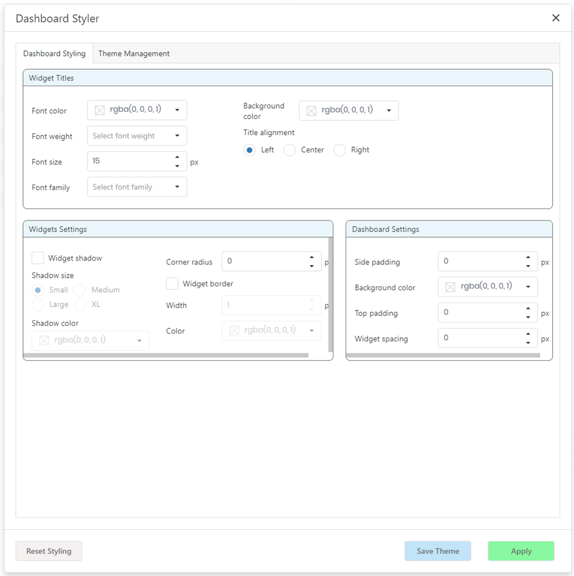The height and width of the screenshot is (576, 574).
Task: Decrease Side padding using down arrow
Action: (x=528, y=266)
